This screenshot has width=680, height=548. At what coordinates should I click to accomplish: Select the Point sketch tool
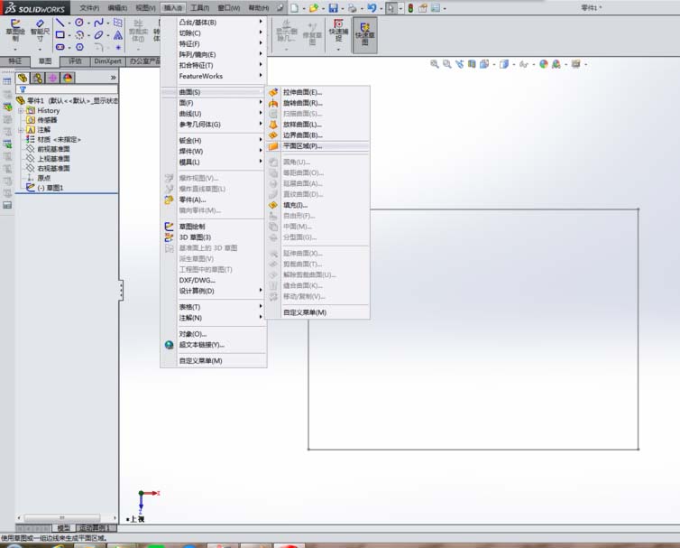(x=118, y=47)
